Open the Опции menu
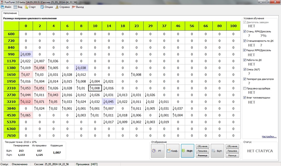This screenshot has height=166, width=281. click(x=47, y=7)
